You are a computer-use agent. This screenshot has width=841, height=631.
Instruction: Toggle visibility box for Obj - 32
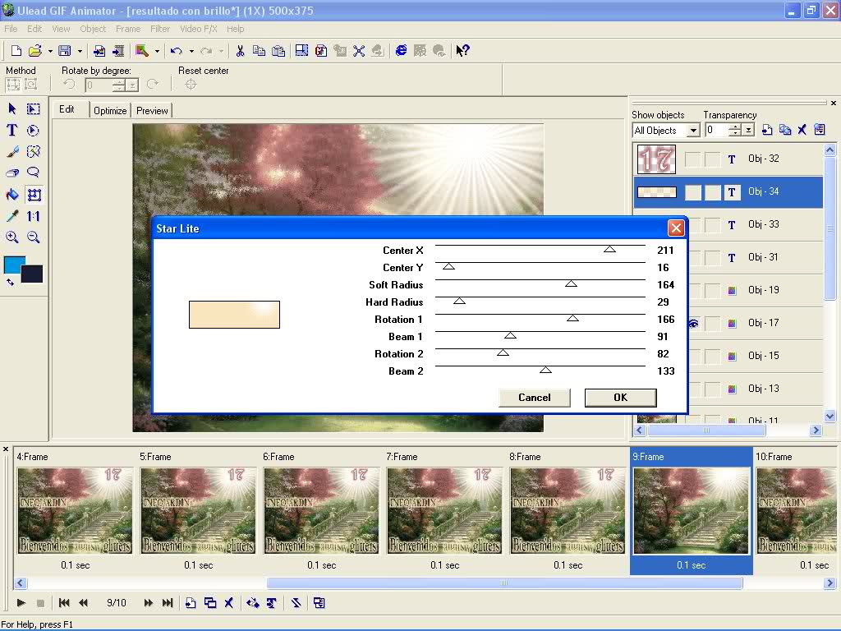693,159
